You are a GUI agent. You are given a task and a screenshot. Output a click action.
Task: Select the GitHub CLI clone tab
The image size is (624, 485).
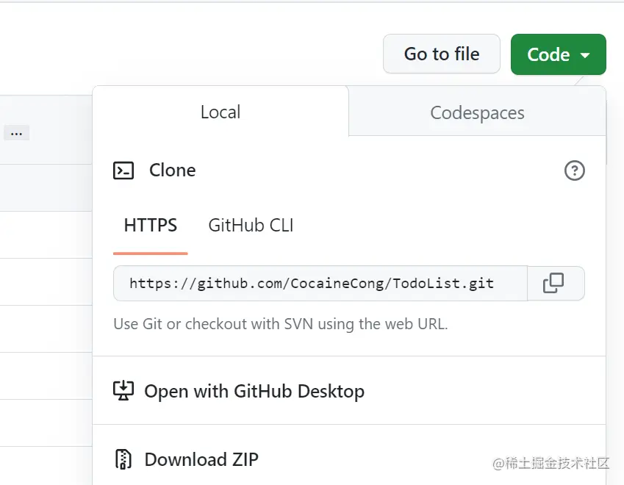pos(251,226)
